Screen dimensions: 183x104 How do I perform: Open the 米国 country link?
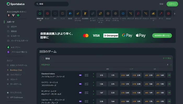tap(43, 65)
